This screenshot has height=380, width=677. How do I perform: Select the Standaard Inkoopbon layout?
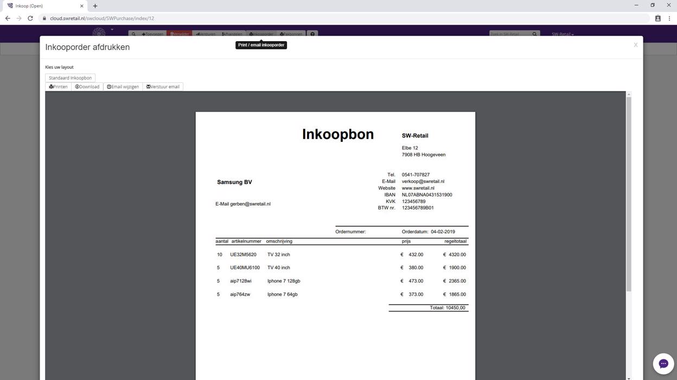[70, 78]
